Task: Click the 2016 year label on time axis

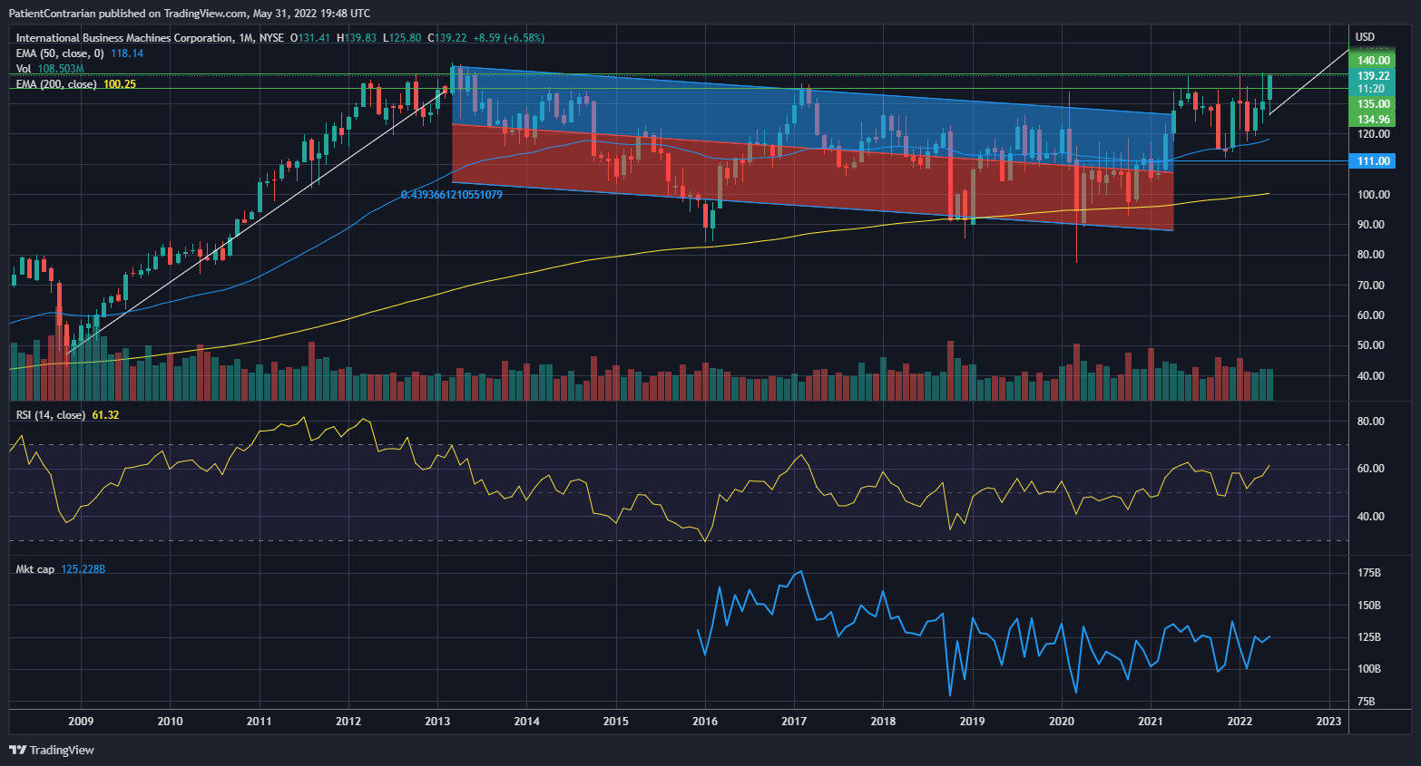Action: 704,722
